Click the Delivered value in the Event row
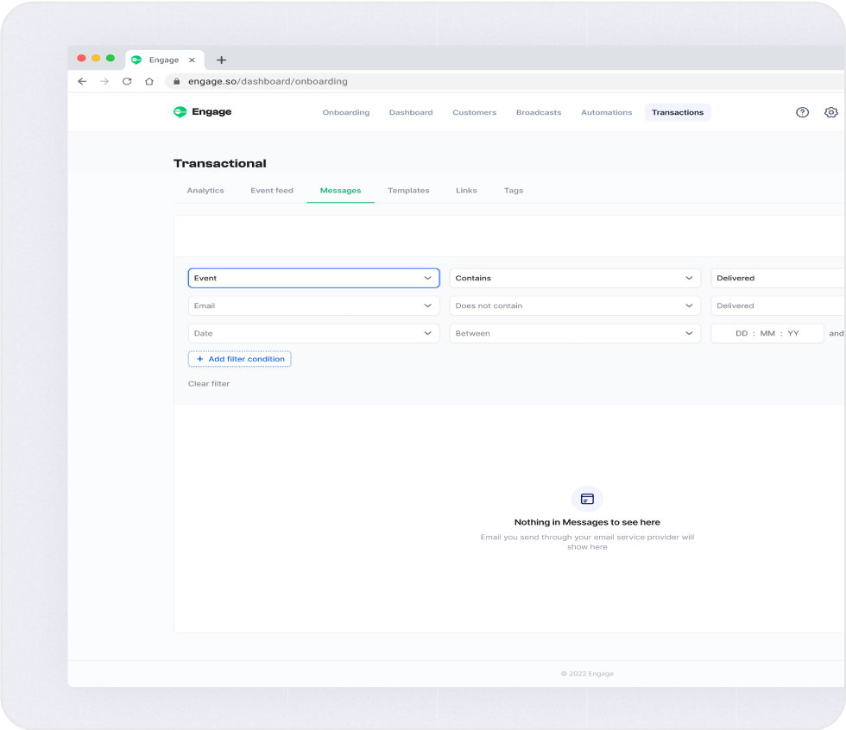846x730 pixels. [778, 278]
